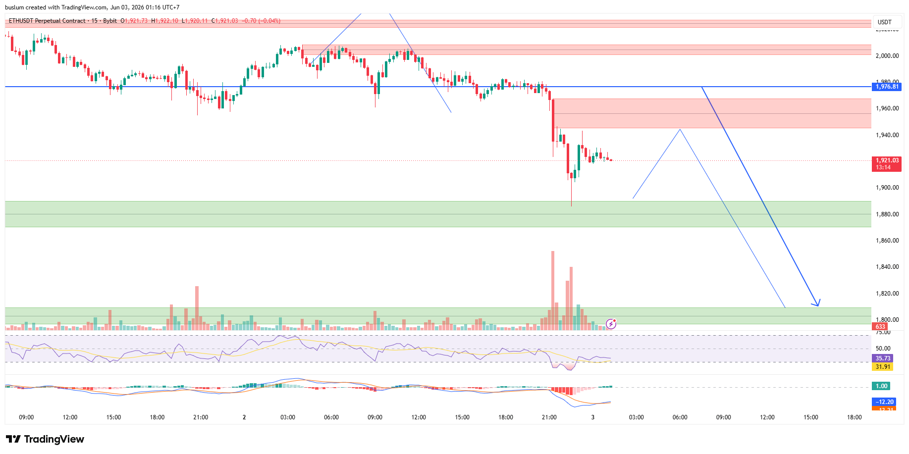909x454 pixels.
Task: Select the purple 35.73 RSI value label
Action: (883, 358)
